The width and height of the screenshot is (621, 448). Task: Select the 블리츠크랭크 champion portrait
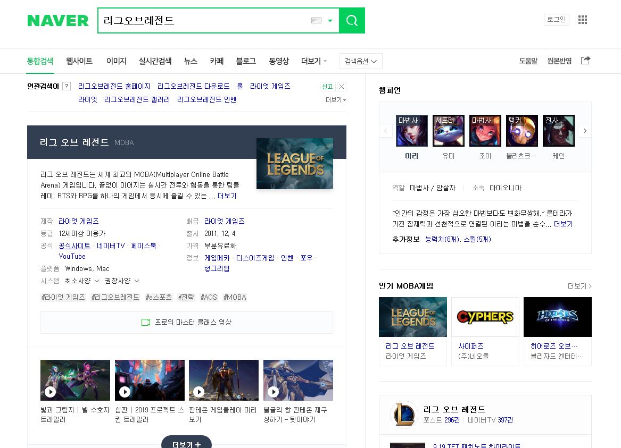[521, 131]
